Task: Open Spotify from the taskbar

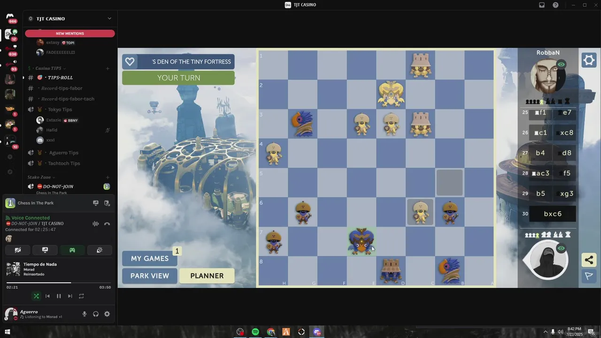Action: (x=255, y=332)
